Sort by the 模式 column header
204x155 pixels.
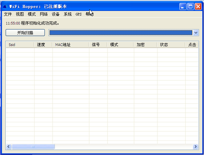(x=120, y=45)
